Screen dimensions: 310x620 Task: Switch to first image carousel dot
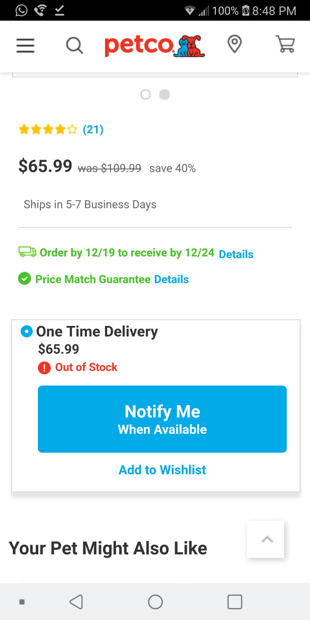coord(146,94)
